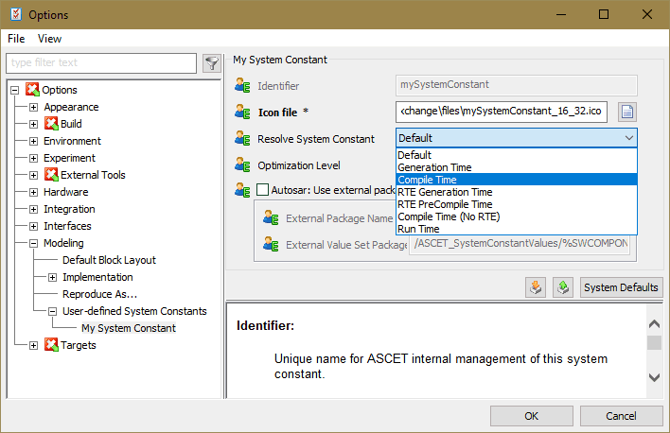Expand the Integration tree node
The image size is (670, 433).
click(x=33, y=209)
